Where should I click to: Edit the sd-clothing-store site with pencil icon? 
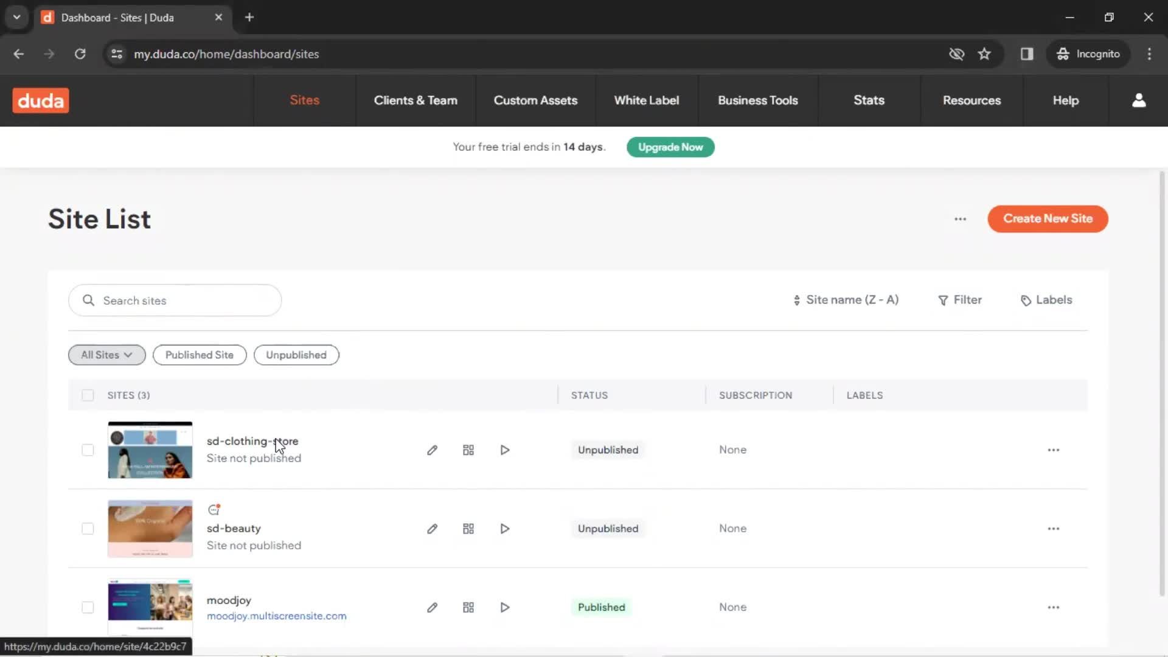432,450
